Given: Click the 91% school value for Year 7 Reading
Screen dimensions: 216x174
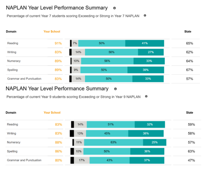Looking at the screenshot, I should tap(58, 43).
